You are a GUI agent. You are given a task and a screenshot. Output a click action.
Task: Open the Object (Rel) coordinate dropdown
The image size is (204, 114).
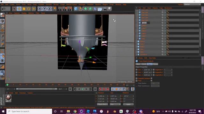102,104
